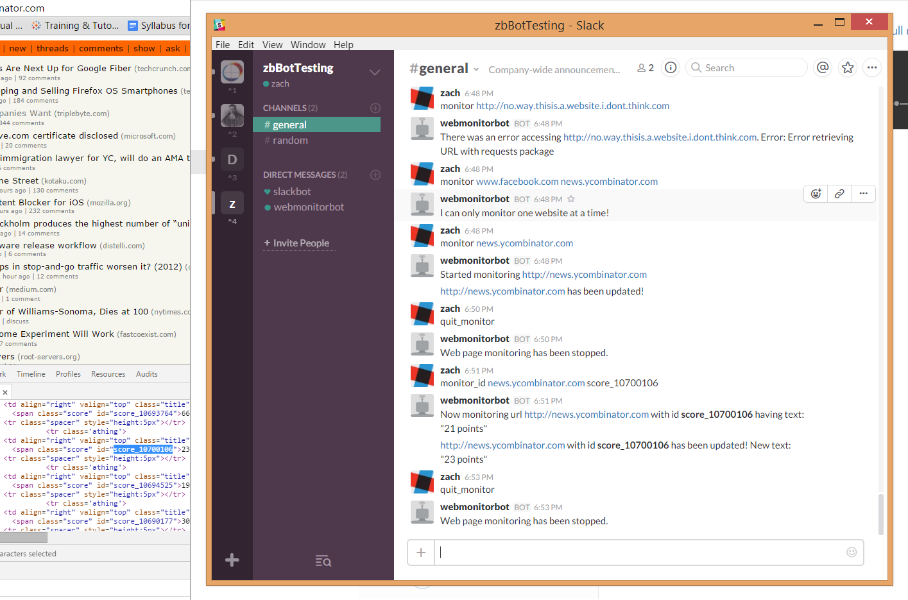Click the Slack messages scrollbar thumb
This screenshot has width=908, height=600.
pos(880,515)
